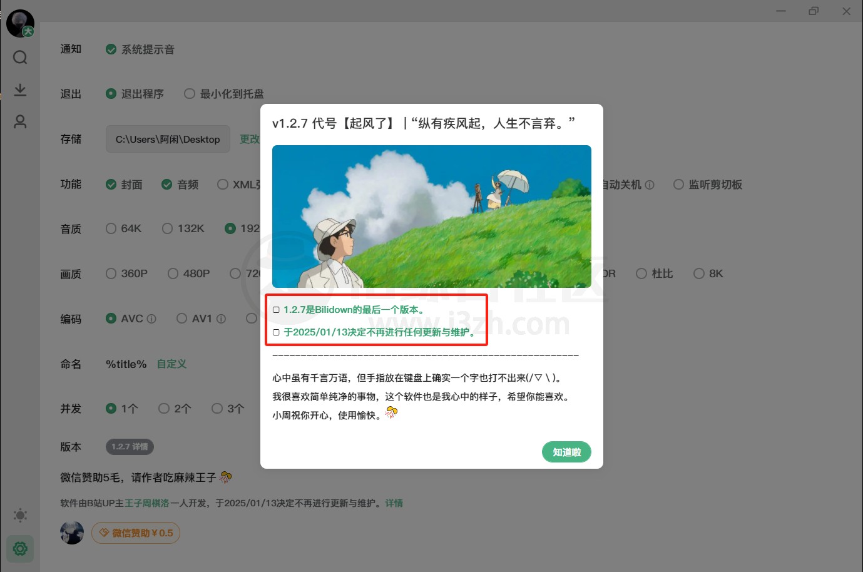Toggle the theme brightness icon
Image resolution: width=863 pixels, height=572 pixels.
[20, 515]
